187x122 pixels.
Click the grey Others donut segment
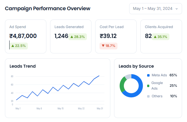128,76
